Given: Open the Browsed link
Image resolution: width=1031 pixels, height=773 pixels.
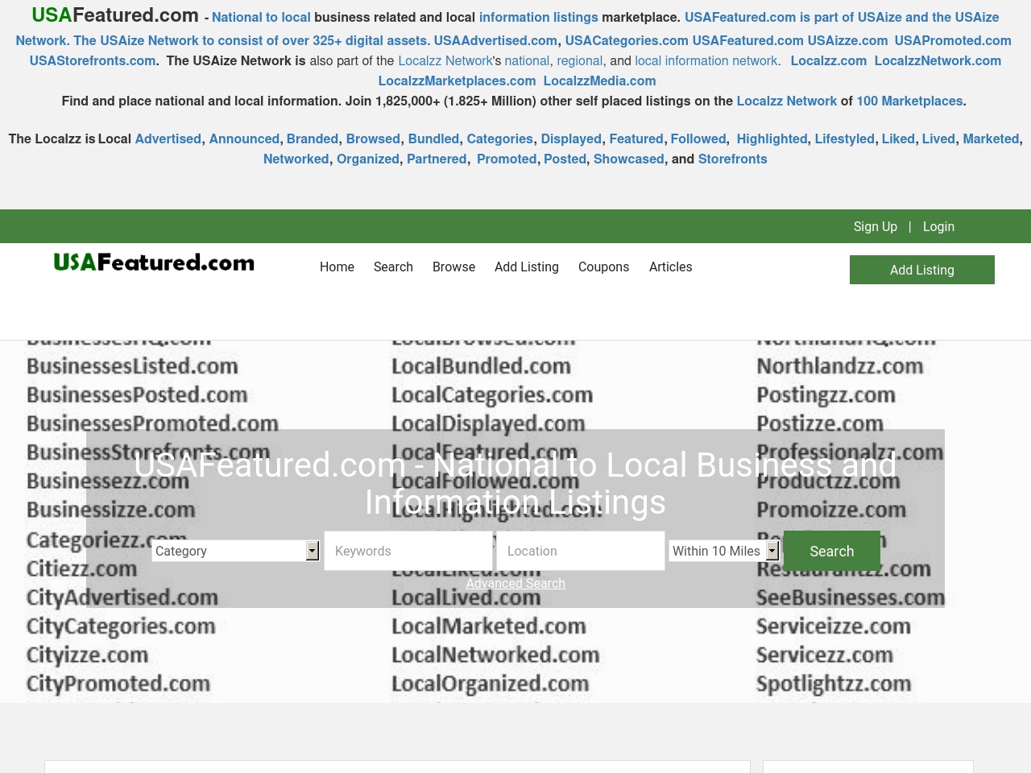Looking at the screenshot, I should [x=373, y=138].
